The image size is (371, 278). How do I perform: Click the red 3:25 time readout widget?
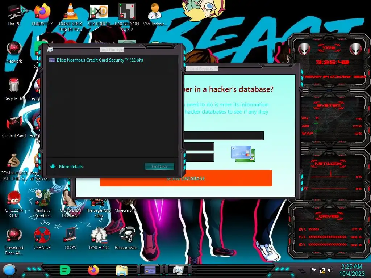pyautogui.click(x=332, y=62)
